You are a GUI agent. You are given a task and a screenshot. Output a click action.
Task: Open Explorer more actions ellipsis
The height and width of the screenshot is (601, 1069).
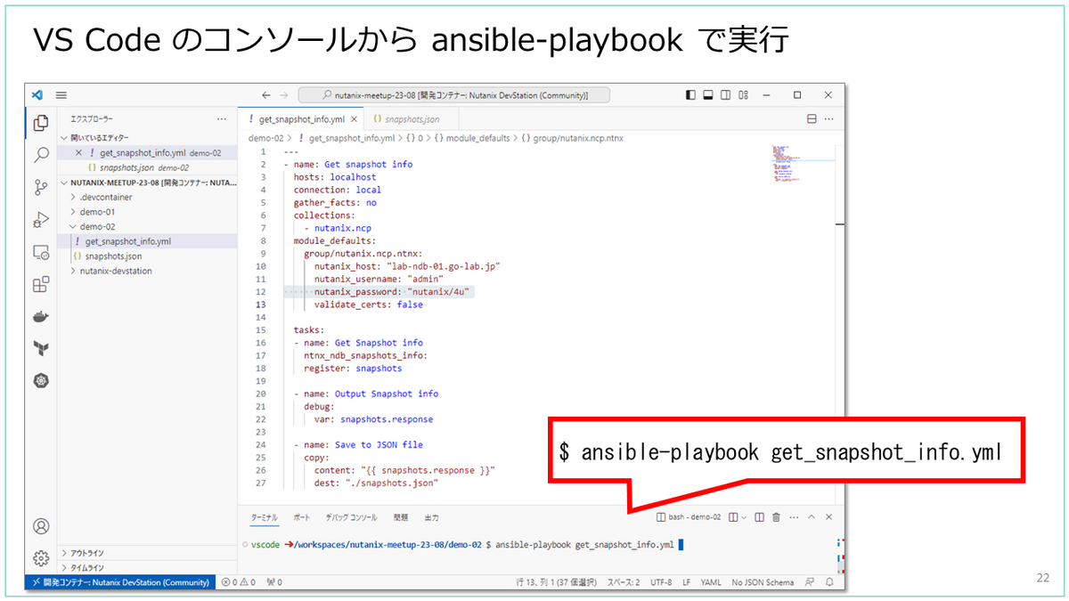(x=222, y=118)
